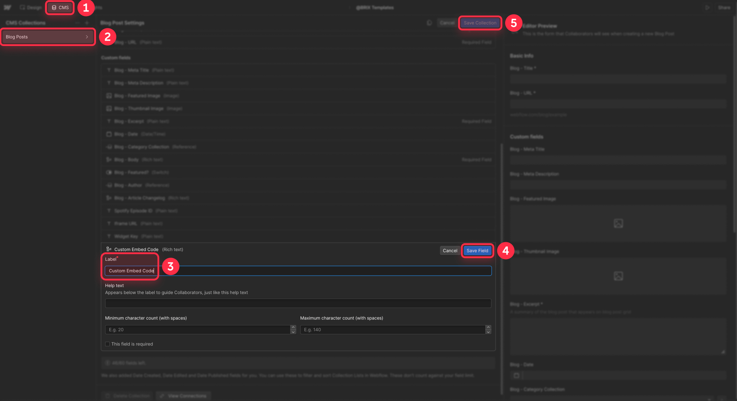This screenshot has height=401, width=737.
Task: Switch to the Design tab
Action: click(31, 7)
